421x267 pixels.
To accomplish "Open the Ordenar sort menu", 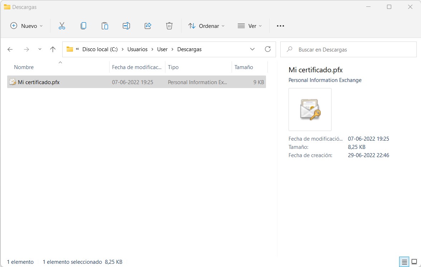I will tap(206, 26).
